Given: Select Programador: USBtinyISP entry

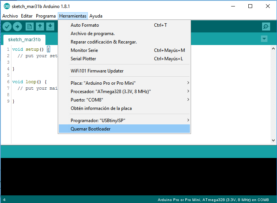Looking at the screenshot, I should pos(124,121).
